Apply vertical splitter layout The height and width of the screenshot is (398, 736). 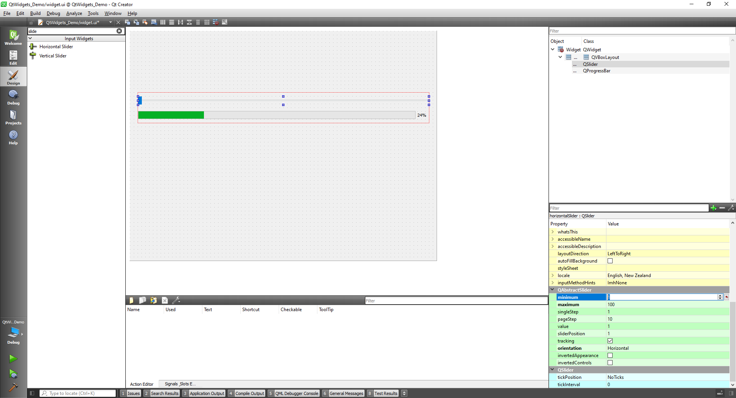[189, 22]
